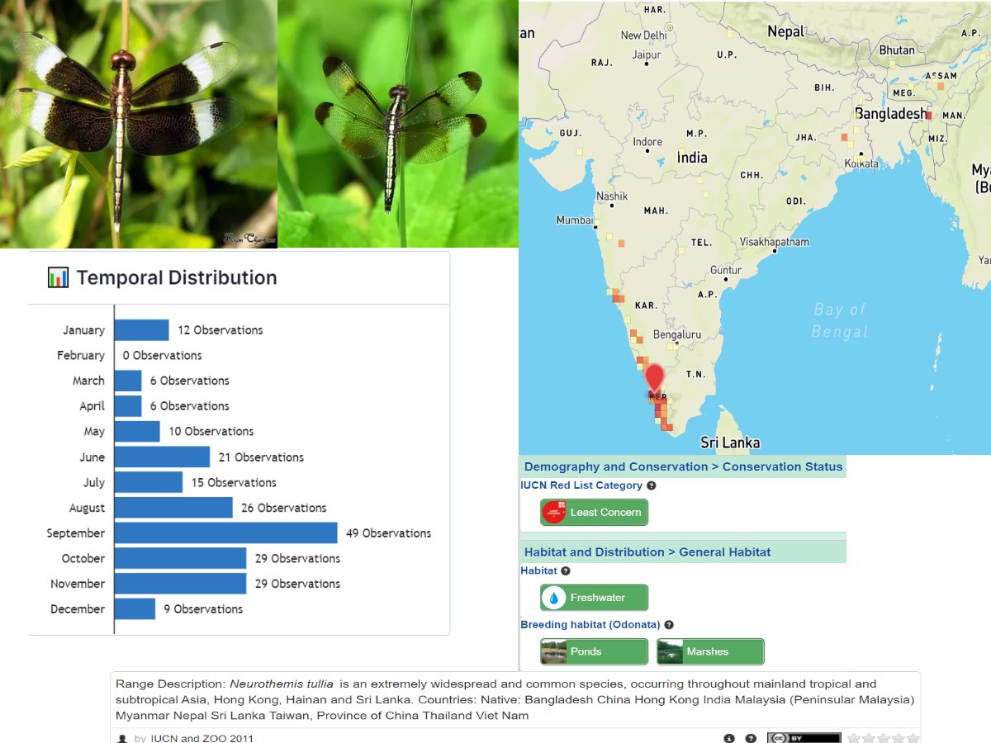This screenshot has width=991, height=743.
Task: Click the '15 Observations' label for July
Action: (x=234, y=482)
